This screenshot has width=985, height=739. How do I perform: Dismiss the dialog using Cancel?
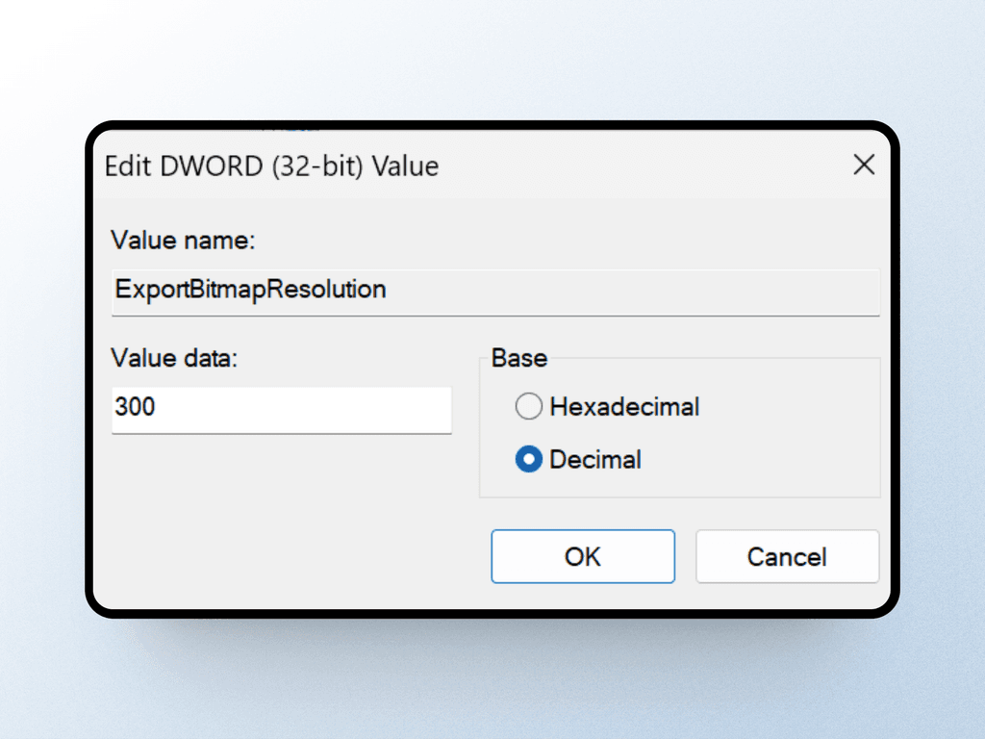787,556
